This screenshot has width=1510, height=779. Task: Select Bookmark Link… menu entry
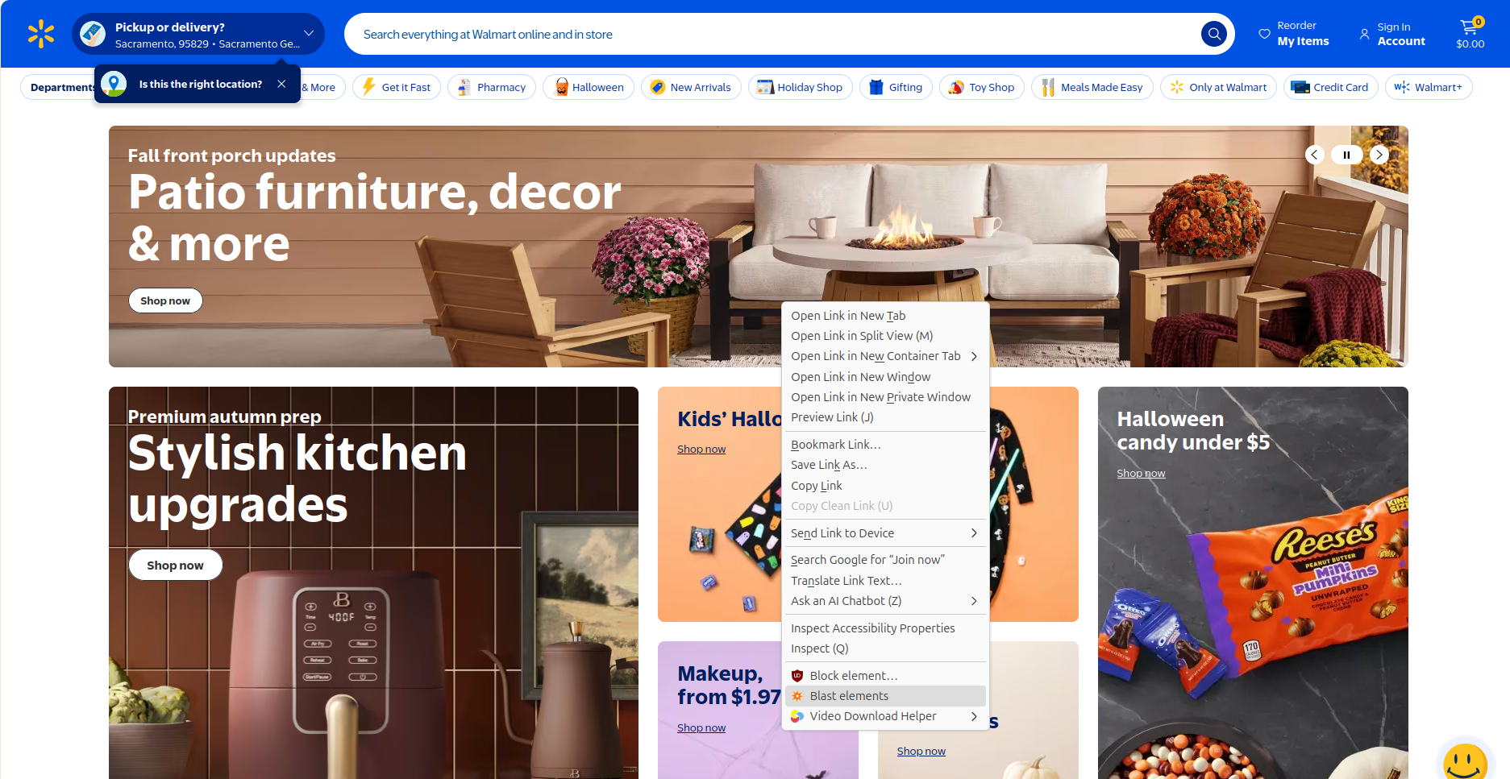885,445
